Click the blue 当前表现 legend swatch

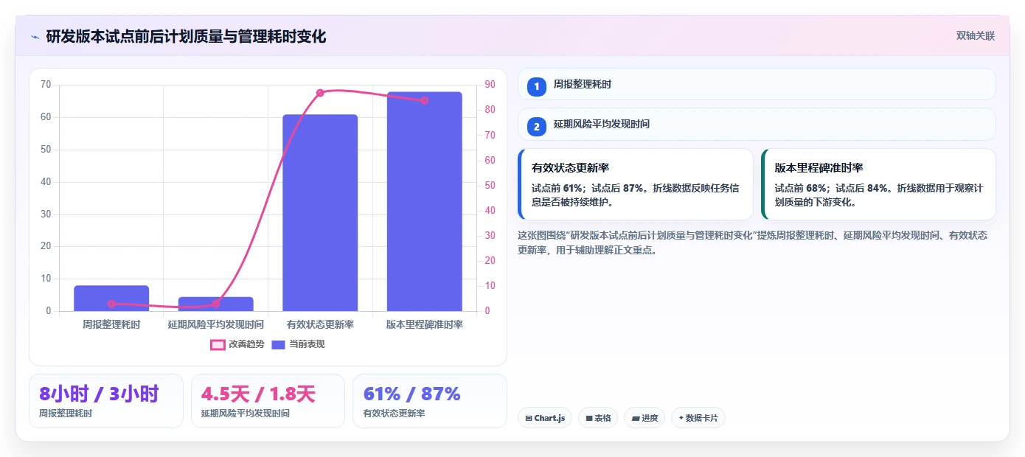click(x=279, y=344)
